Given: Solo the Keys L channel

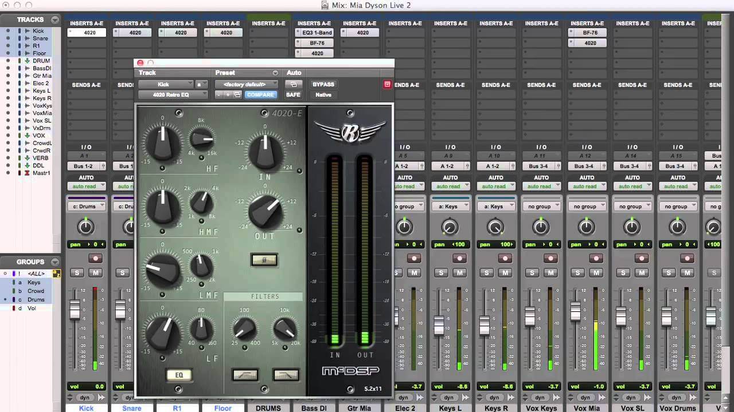Looking at the screenshot, I should pyautogui.click(x=441, y=272).
